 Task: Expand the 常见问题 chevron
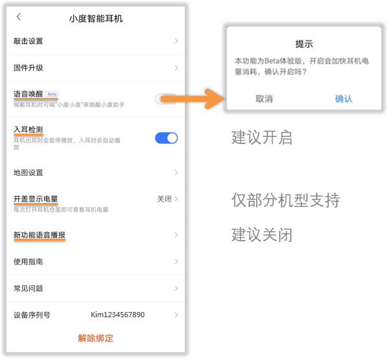click(176, 288)
